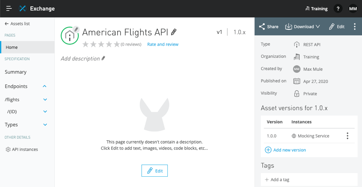Collapse the Endpoints section chevron
The height and width of the screenshot is (187, 362).
click(45, 86)
